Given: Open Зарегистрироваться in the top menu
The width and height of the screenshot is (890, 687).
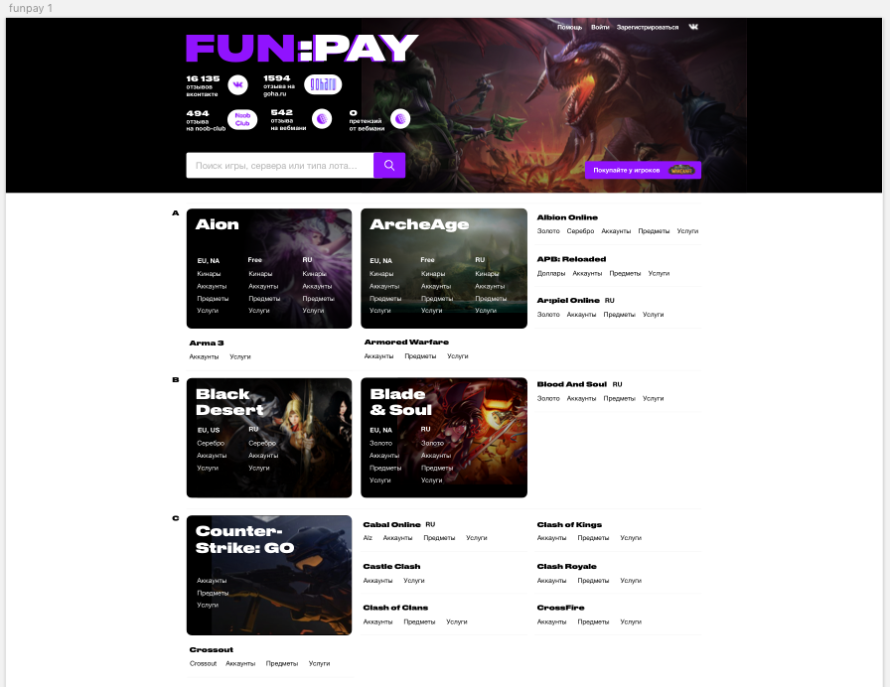Looking at the screenshot, I should 648,27.
